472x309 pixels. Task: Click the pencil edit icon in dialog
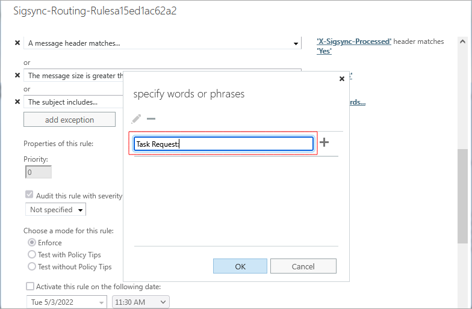[136, 119]
